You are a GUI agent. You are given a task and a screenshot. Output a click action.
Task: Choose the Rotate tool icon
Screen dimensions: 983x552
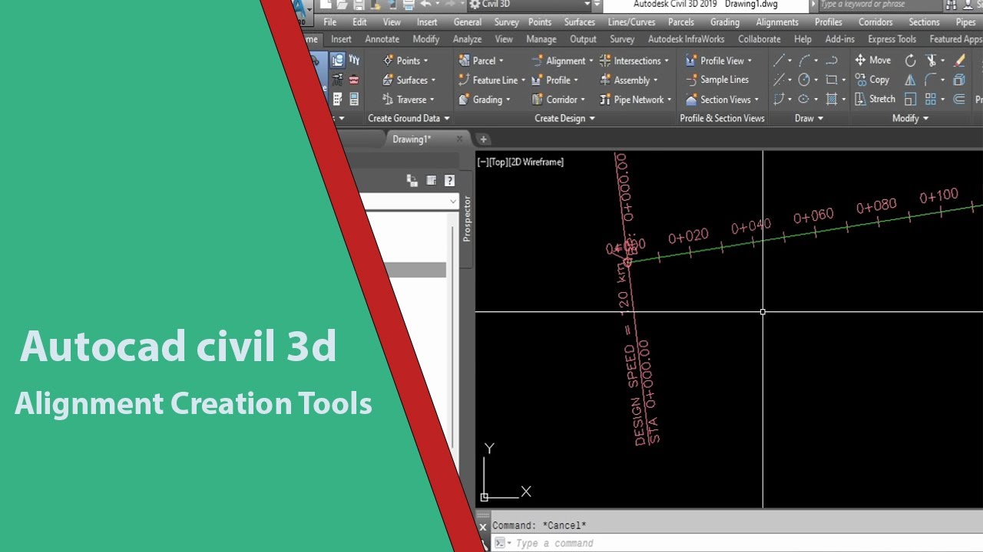910,60
